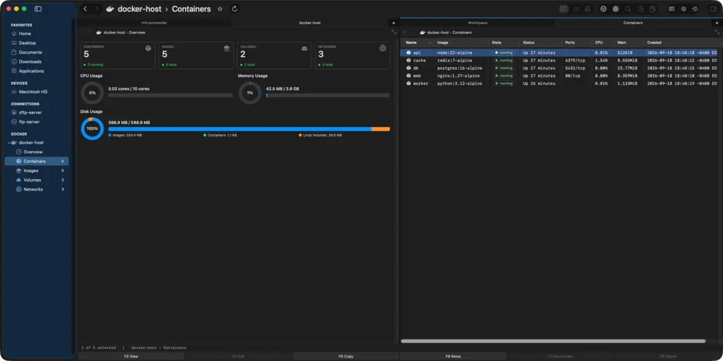Open Volumes in the Docker sidebar
723x361 pixels.
point(37,180)
